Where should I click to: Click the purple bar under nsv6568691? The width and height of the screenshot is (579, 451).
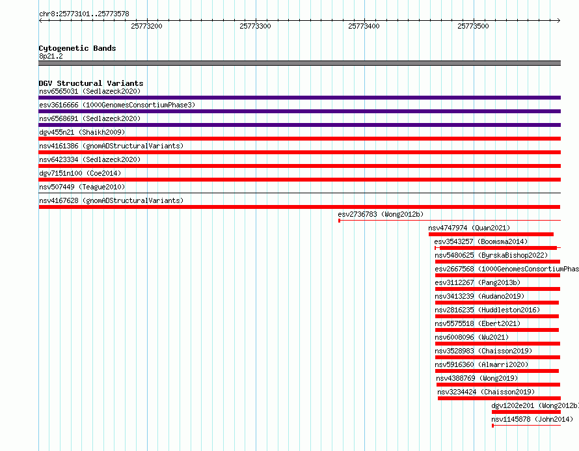coord(299,125)
